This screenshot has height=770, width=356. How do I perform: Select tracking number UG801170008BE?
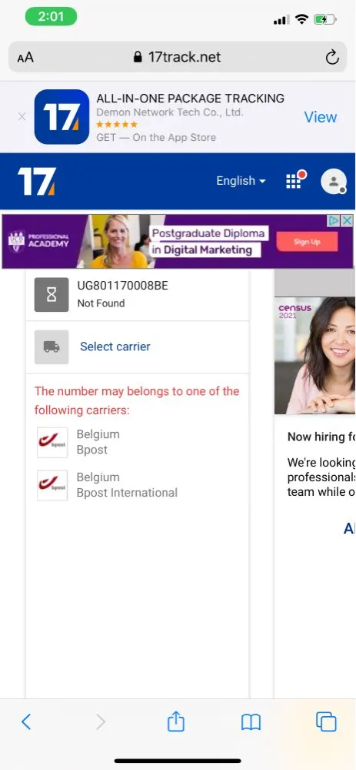[x=122, y=286]
